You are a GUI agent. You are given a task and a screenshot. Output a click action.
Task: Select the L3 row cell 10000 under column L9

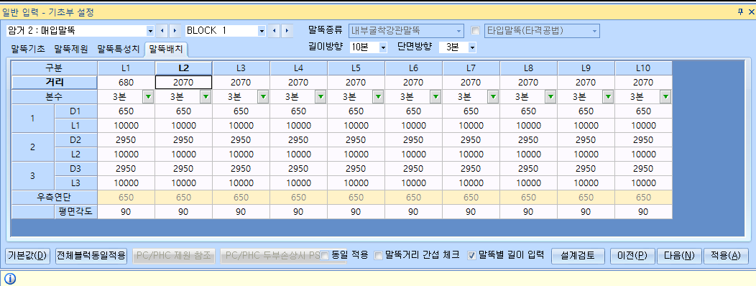point(586,183)
